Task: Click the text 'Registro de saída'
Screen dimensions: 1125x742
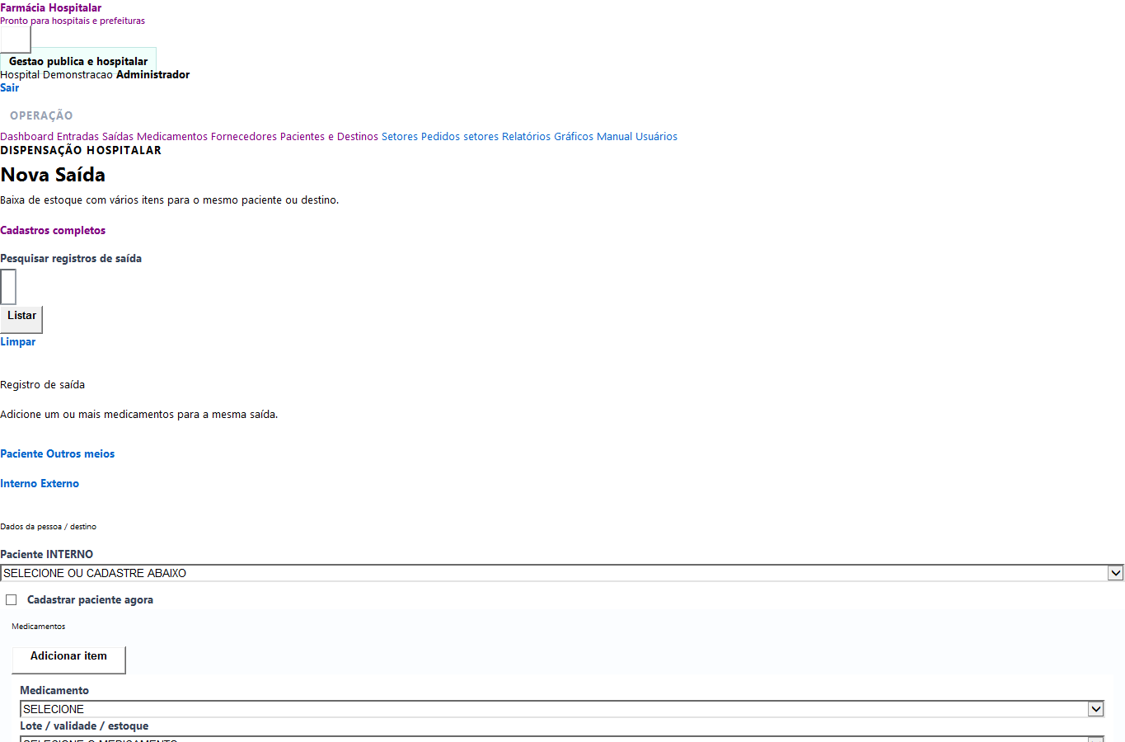Action: (43, 385)
